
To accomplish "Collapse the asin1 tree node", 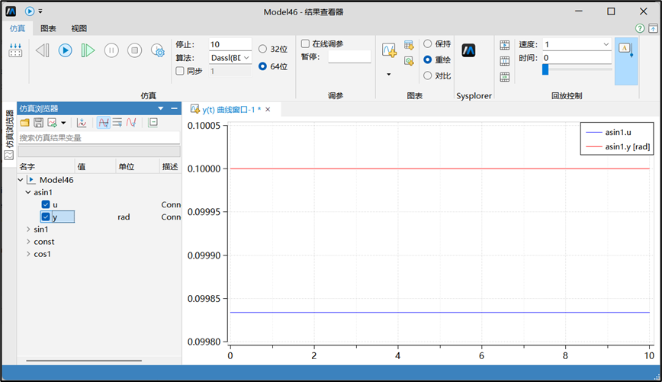I will [x=28, y=192].
